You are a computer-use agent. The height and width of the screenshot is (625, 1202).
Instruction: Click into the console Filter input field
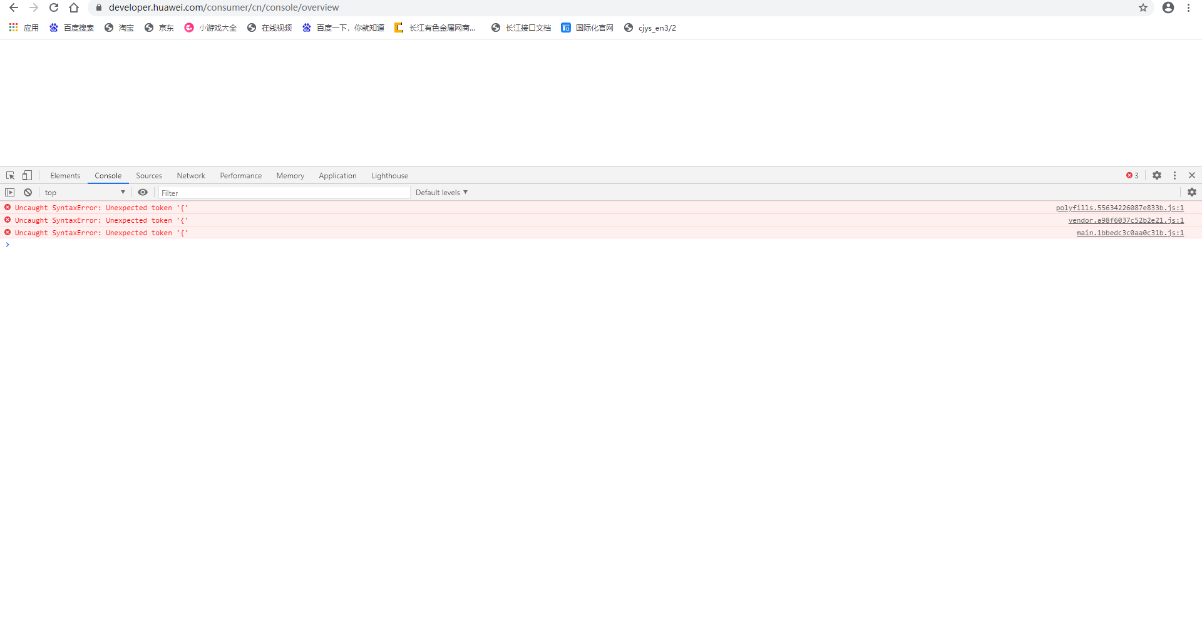coord(284,193)
